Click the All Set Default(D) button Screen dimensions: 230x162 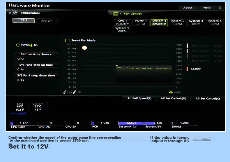coord(174,98)
